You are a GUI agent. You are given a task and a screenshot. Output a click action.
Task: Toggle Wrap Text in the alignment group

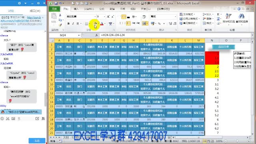coord(144,17)
